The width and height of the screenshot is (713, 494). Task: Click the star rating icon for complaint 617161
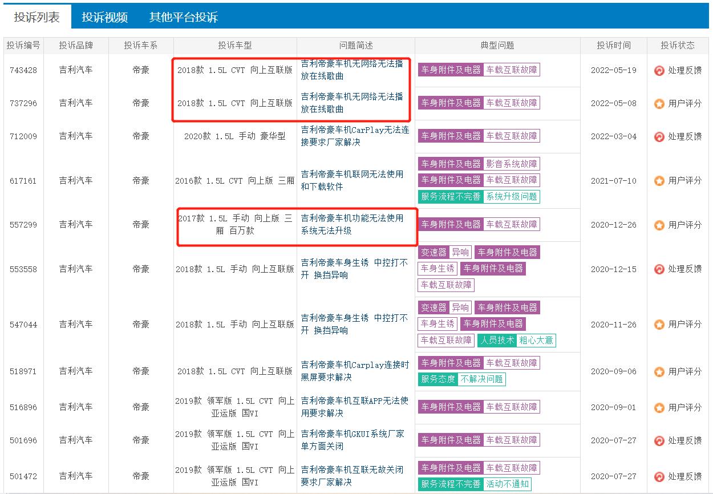click(659, 181)
